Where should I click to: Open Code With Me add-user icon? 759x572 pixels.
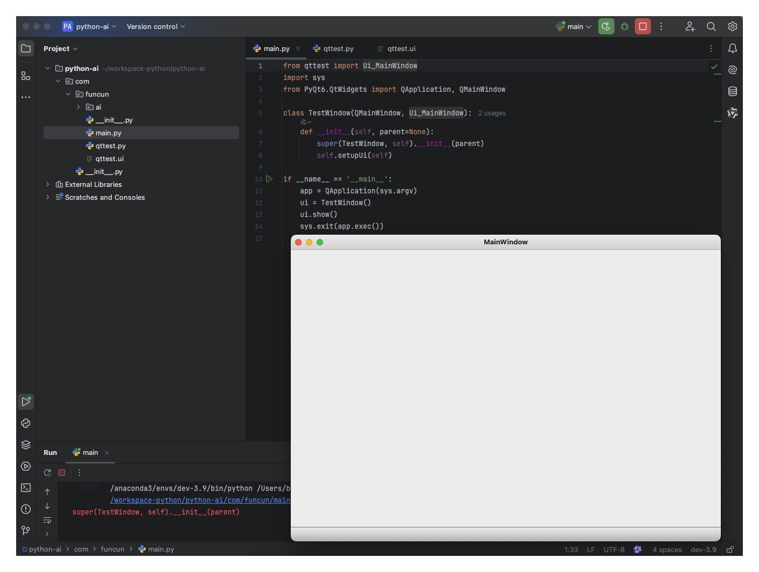pyautogui.click(x=690, y=26)
